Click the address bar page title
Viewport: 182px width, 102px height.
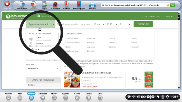click(132, 5)
